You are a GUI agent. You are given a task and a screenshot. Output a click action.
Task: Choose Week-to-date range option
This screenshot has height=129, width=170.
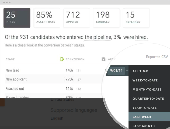(145, 80)
